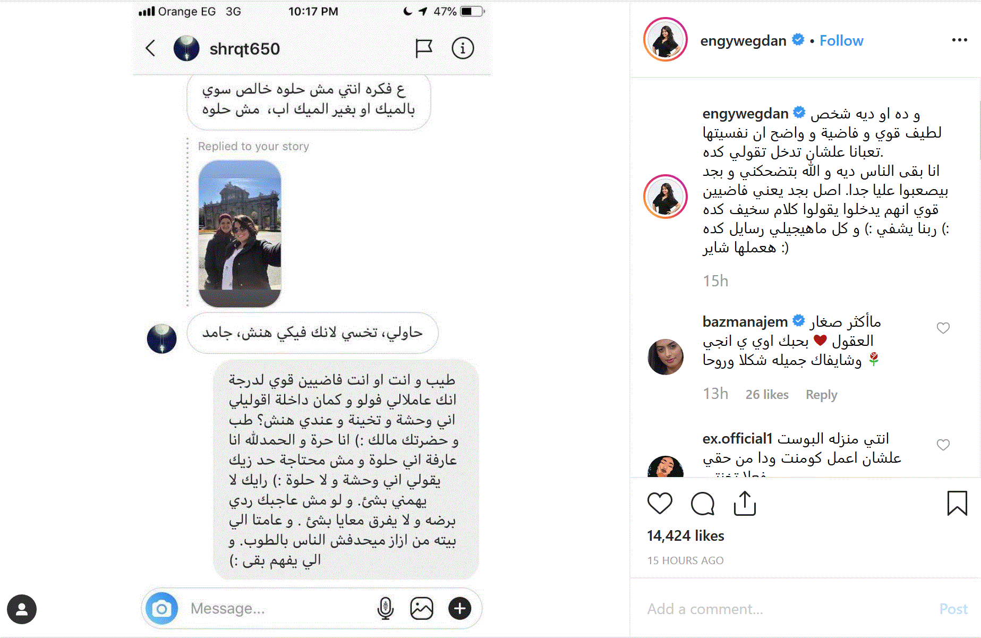The height and width of the screenshot is (638, 981).
Task: Share the post with the share icon
Action: pyautogui.click(x=745, y=503)
